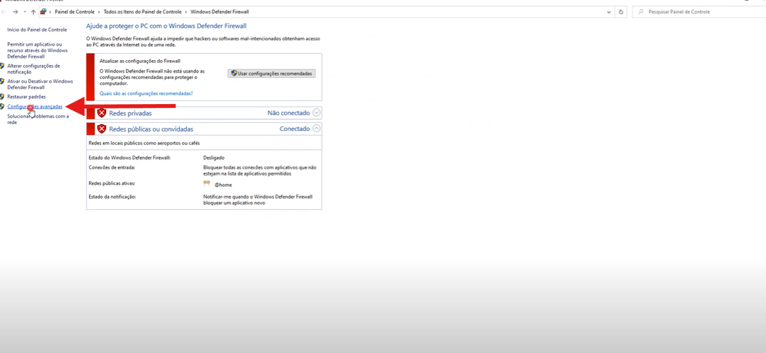Click the Control Panel icon in address bar
The image size is (766, 353).
pos(43,12)
